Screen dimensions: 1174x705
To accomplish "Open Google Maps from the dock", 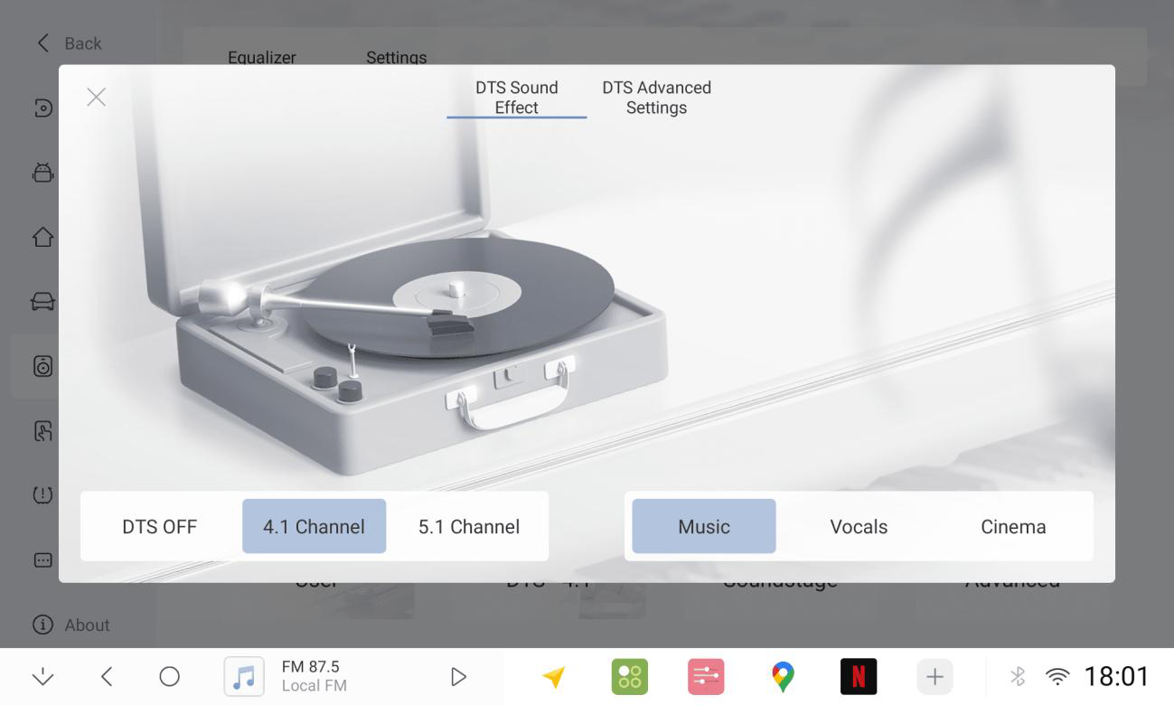I will tap(783, 676).
